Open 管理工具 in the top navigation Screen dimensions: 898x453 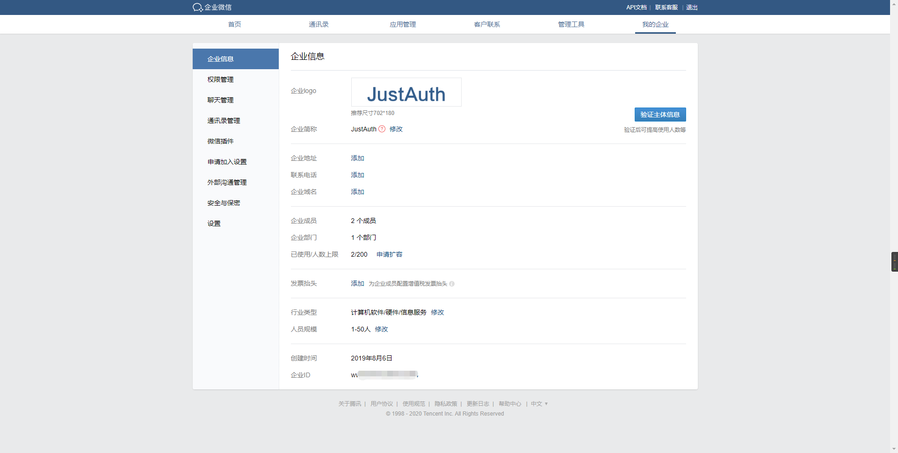pyautogui.click(x=571, y=24)
